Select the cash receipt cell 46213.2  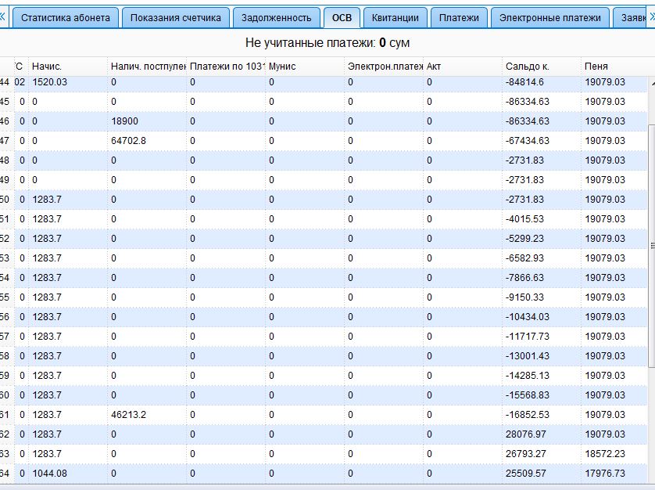click(x=128, y=415)
